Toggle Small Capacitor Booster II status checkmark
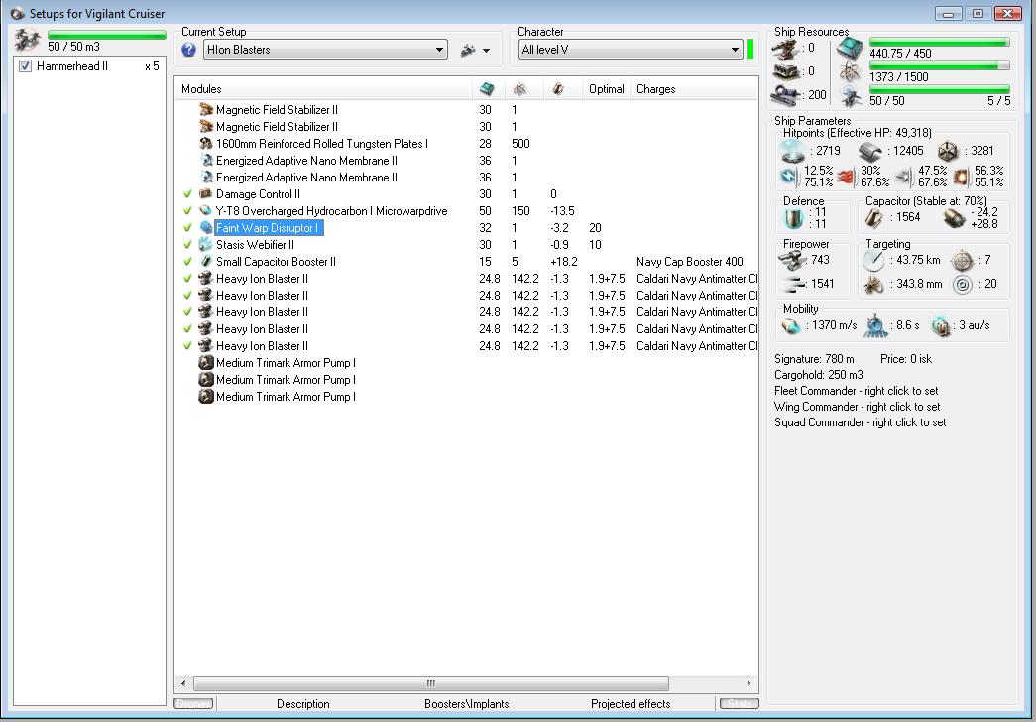This screenshot has height=722, width=1036. (x=187, y=261)
